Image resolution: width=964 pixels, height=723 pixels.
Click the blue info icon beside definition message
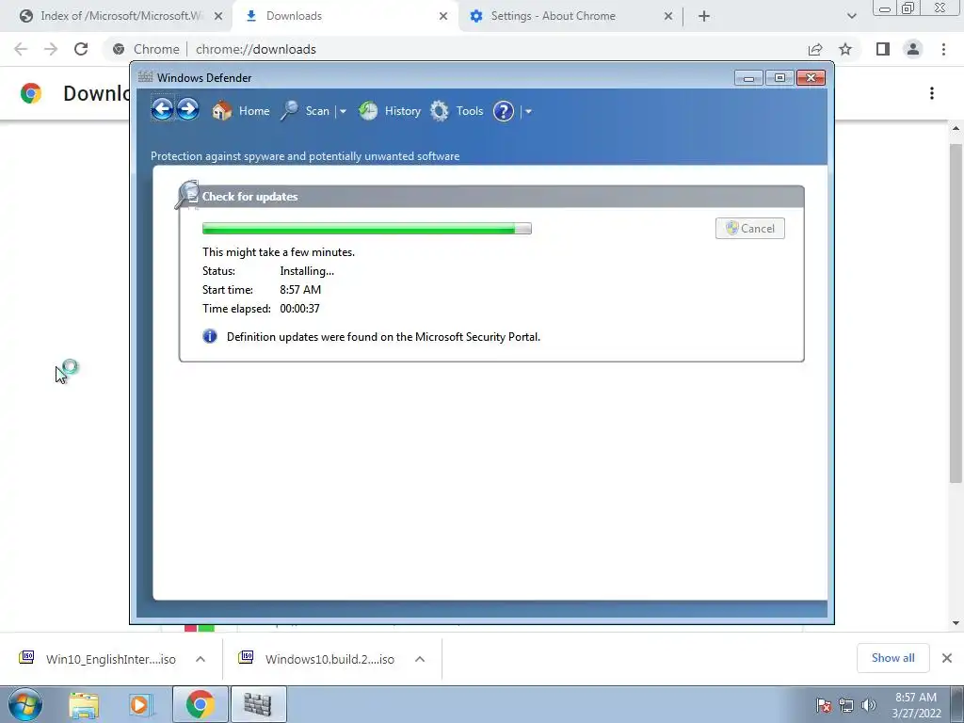point(210,336)
